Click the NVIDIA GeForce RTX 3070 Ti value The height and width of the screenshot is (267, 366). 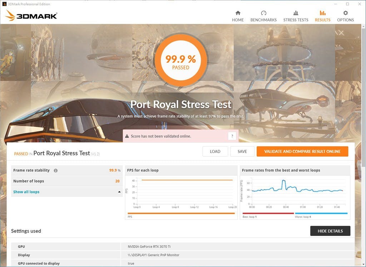(149, 247)
